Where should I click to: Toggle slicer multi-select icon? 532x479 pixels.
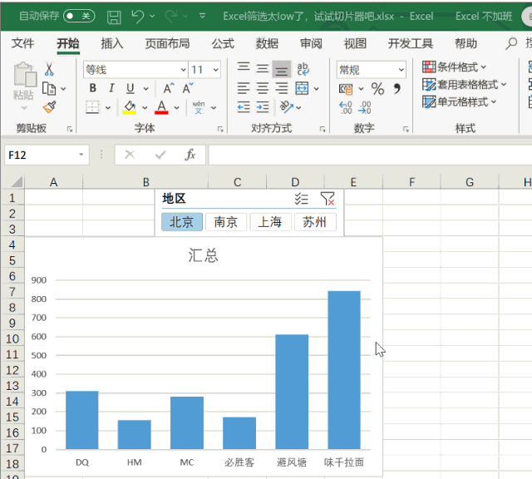(301, 199)
